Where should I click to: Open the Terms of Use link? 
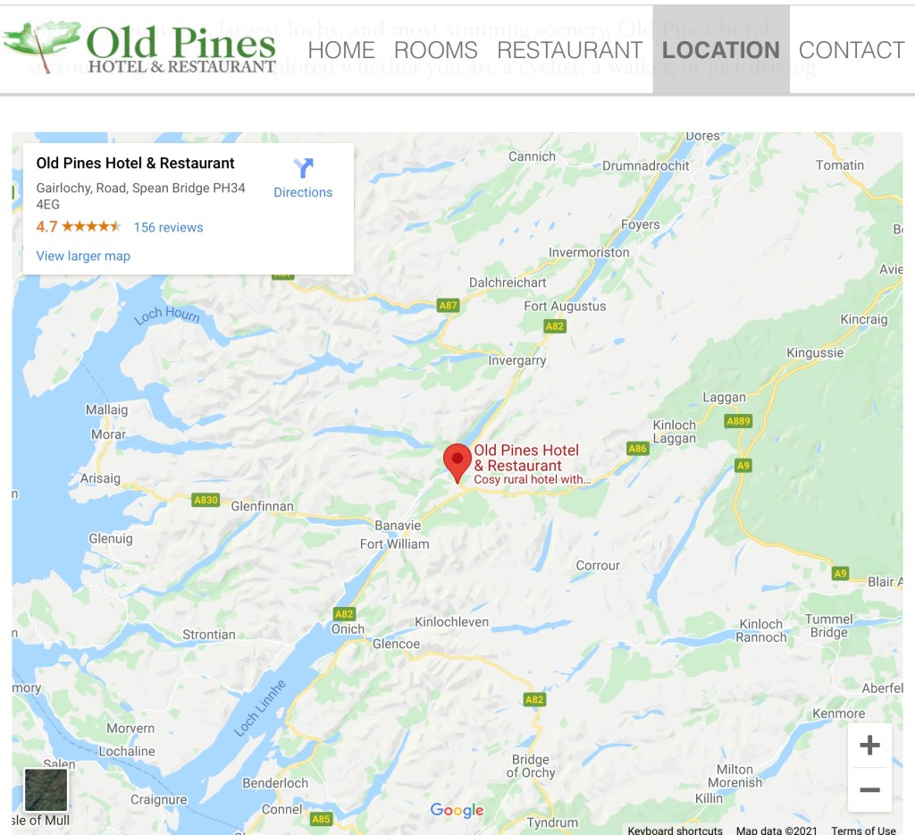pos(864,830)
